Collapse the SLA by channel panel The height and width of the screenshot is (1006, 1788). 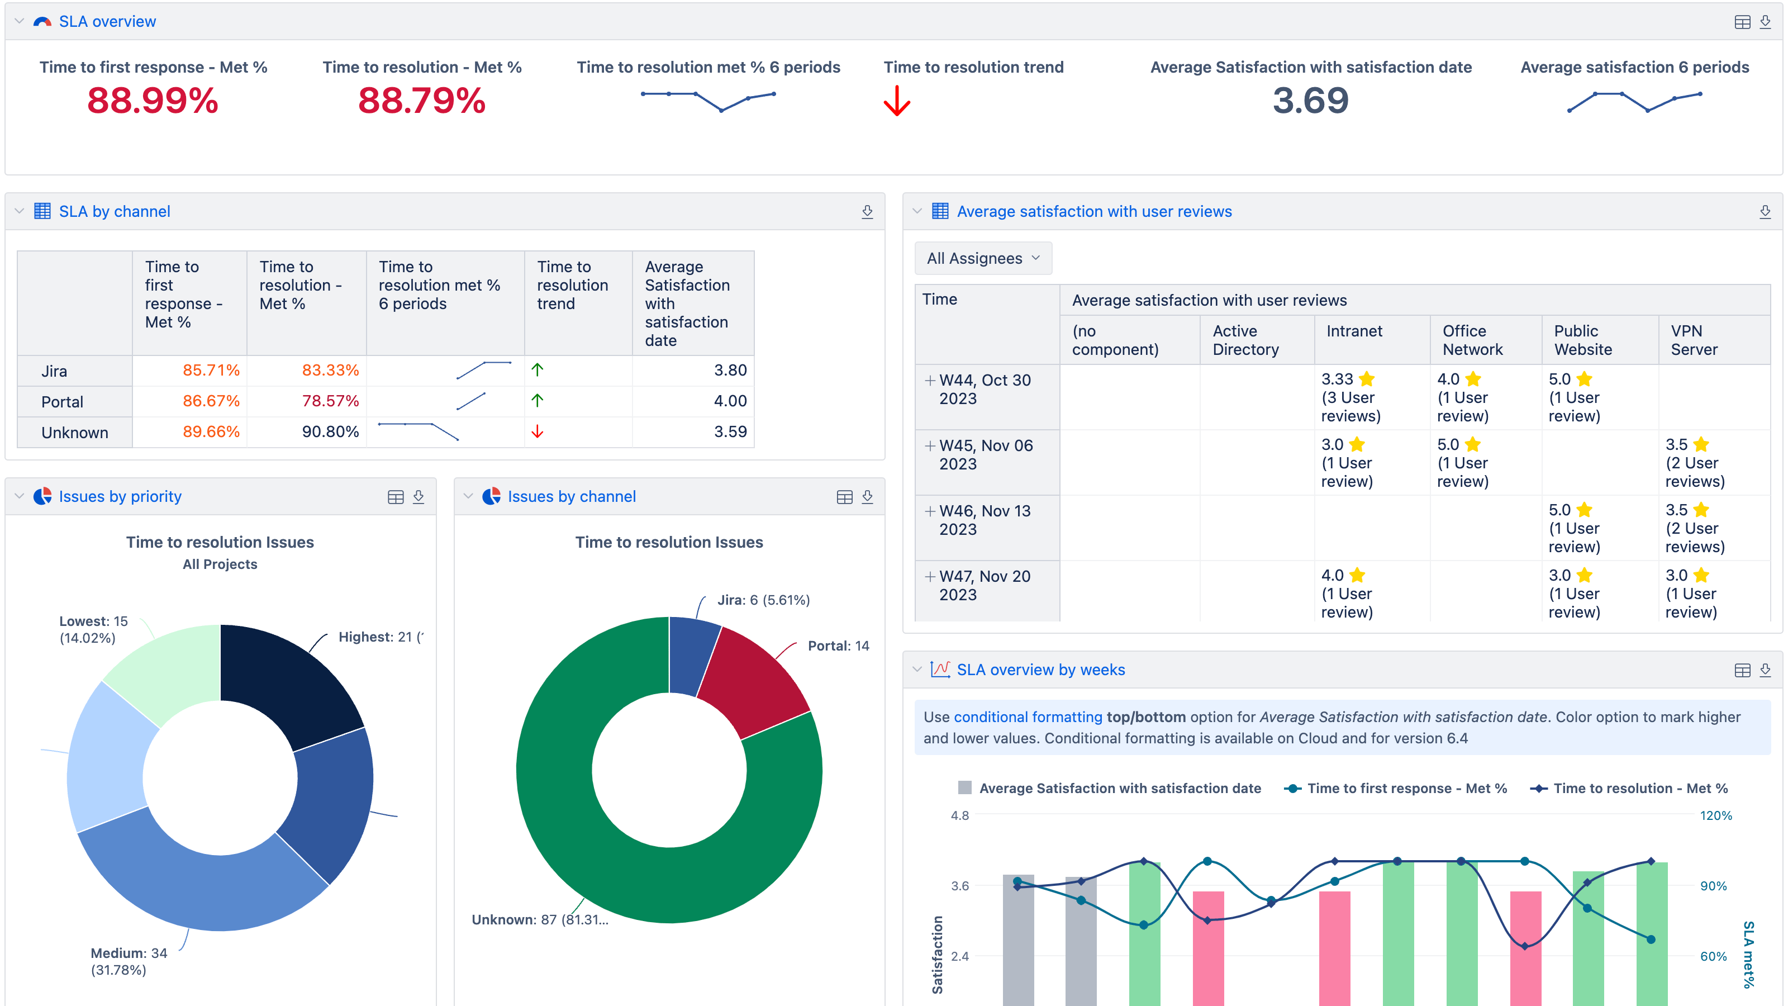click(x=20, y=211)
